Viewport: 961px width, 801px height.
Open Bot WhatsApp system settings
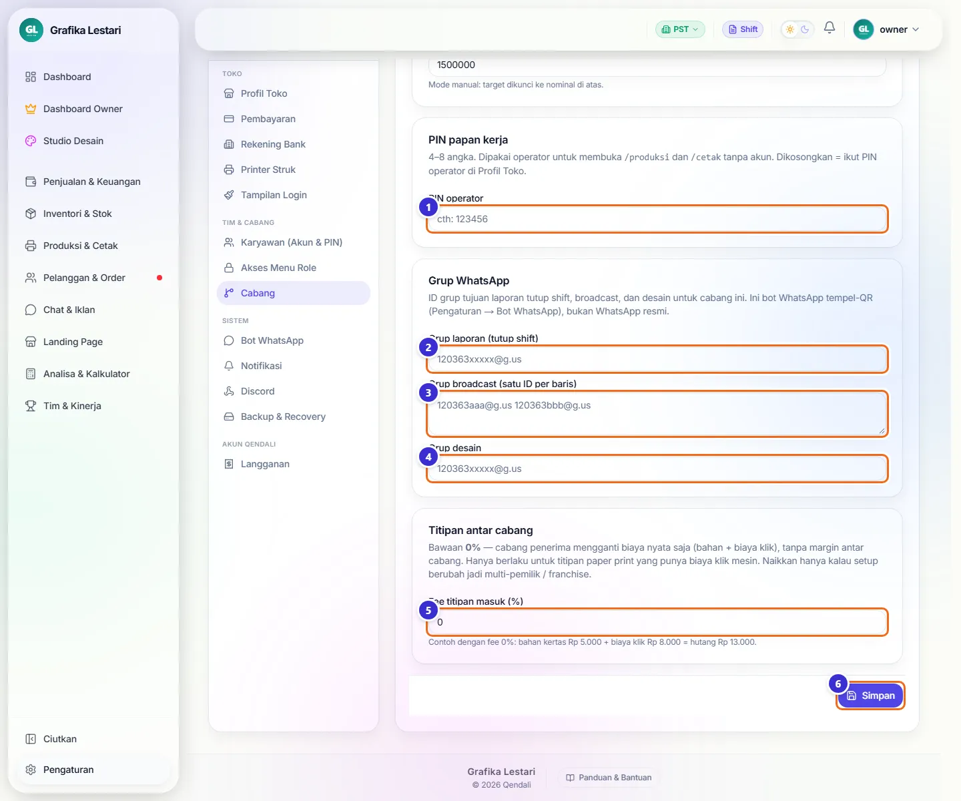click(x=294, y=340)
